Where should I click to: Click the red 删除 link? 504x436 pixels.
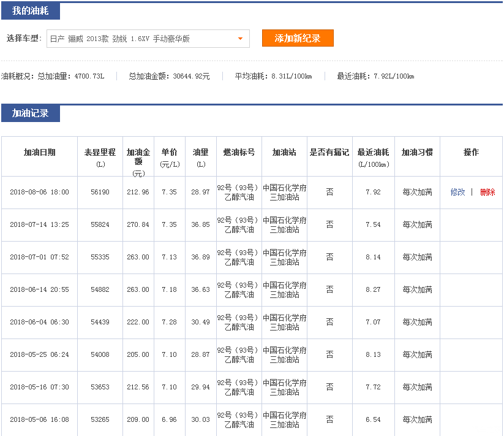pos(487,192)
